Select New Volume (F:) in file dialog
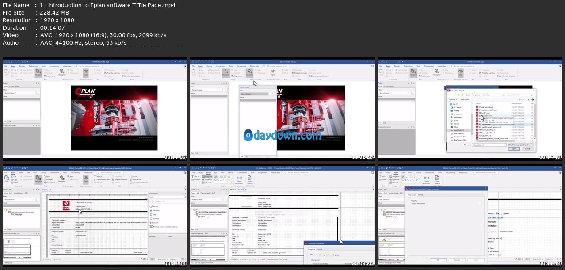Screen dimensions: 565x270 click(x=458, y=137)
